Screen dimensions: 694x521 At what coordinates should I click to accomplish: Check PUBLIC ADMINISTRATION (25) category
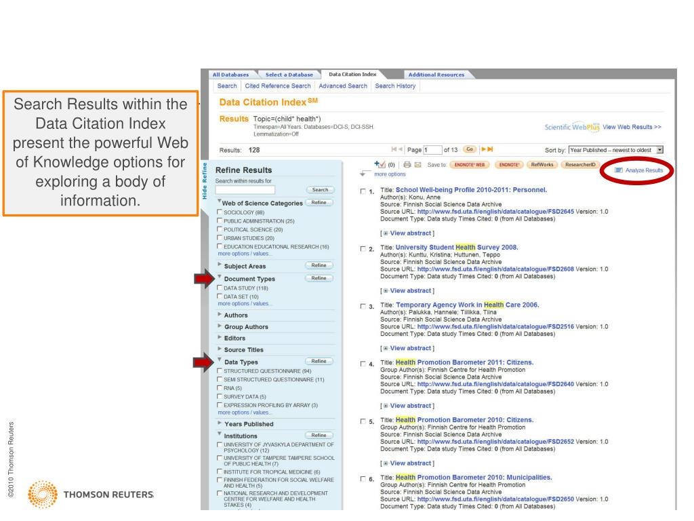(220, 220)
